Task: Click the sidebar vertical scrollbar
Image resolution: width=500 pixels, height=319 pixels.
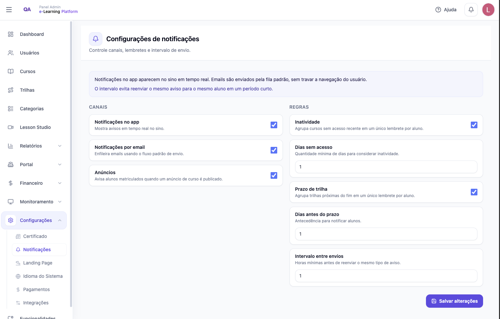Action: [x=71, y=164]
